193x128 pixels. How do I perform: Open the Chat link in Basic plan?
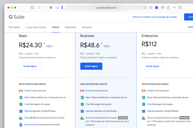26,104
